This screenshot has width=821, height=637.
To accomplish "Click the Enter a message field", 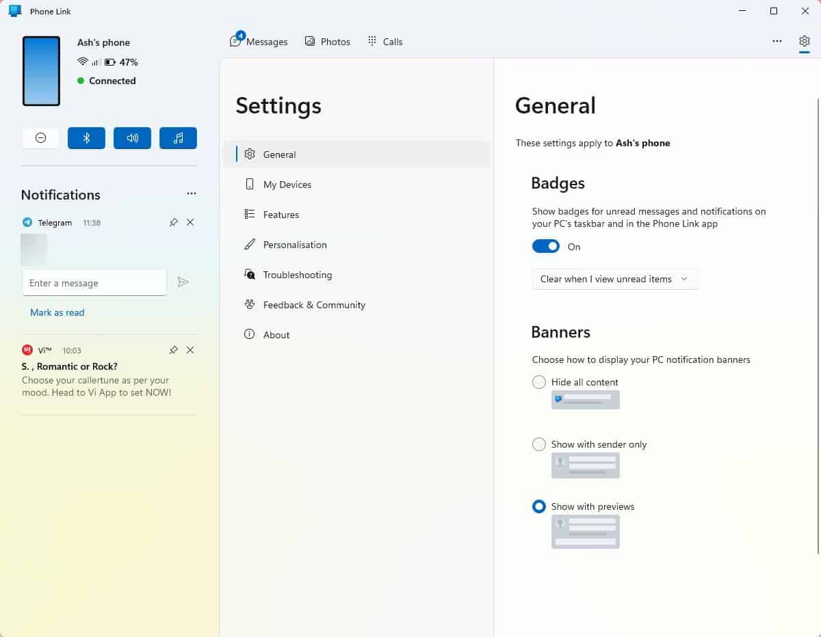I will (94, 282).
